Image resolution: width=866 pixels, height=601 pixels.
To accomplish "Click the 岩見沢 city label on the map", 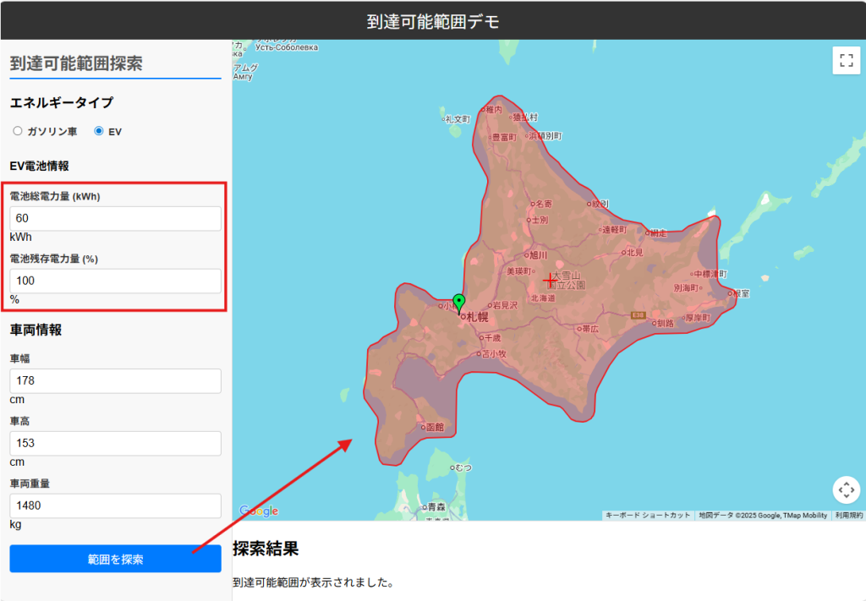I will pos(506,305).
